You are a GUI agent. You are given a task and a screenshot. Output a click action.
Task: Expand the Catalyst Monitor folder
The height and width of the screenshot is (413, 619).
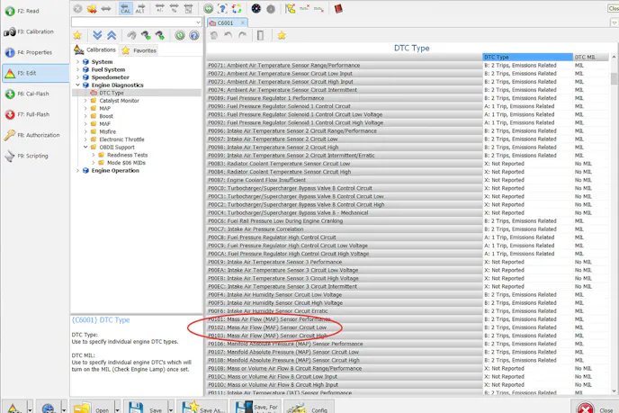(x=86, y=101)
